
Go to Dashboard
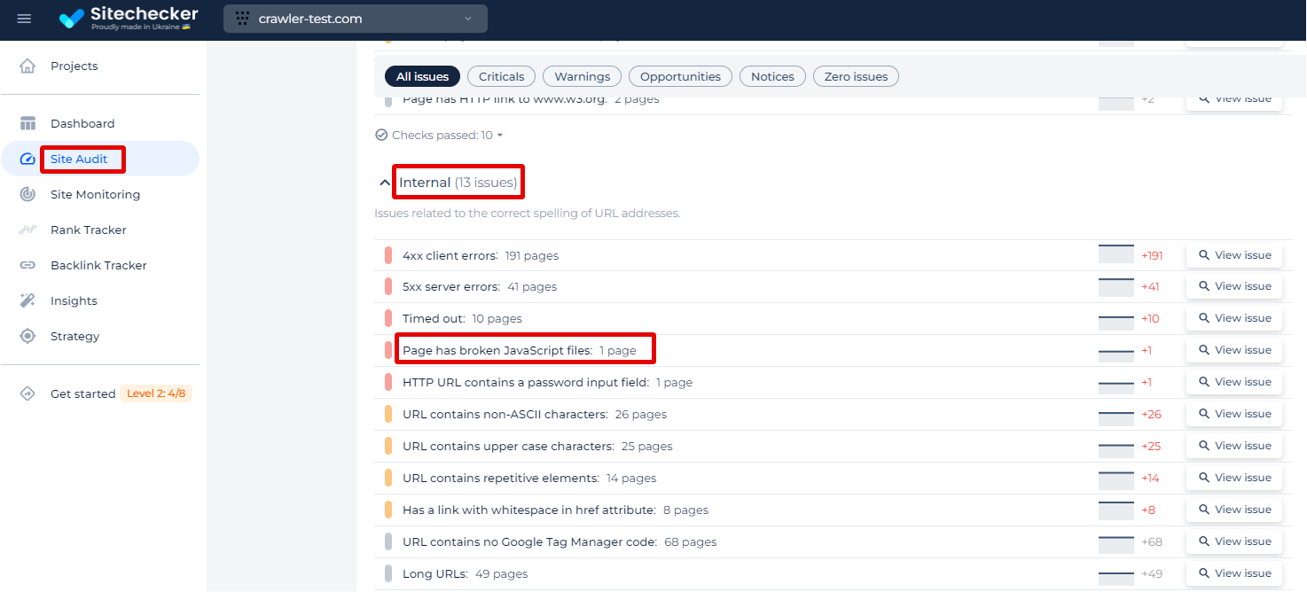point(82,123)
